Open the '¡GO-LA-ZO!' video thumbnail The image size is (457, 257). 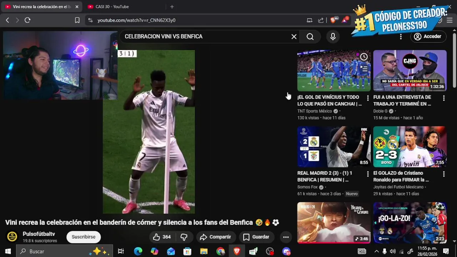(x=410, y=223)
